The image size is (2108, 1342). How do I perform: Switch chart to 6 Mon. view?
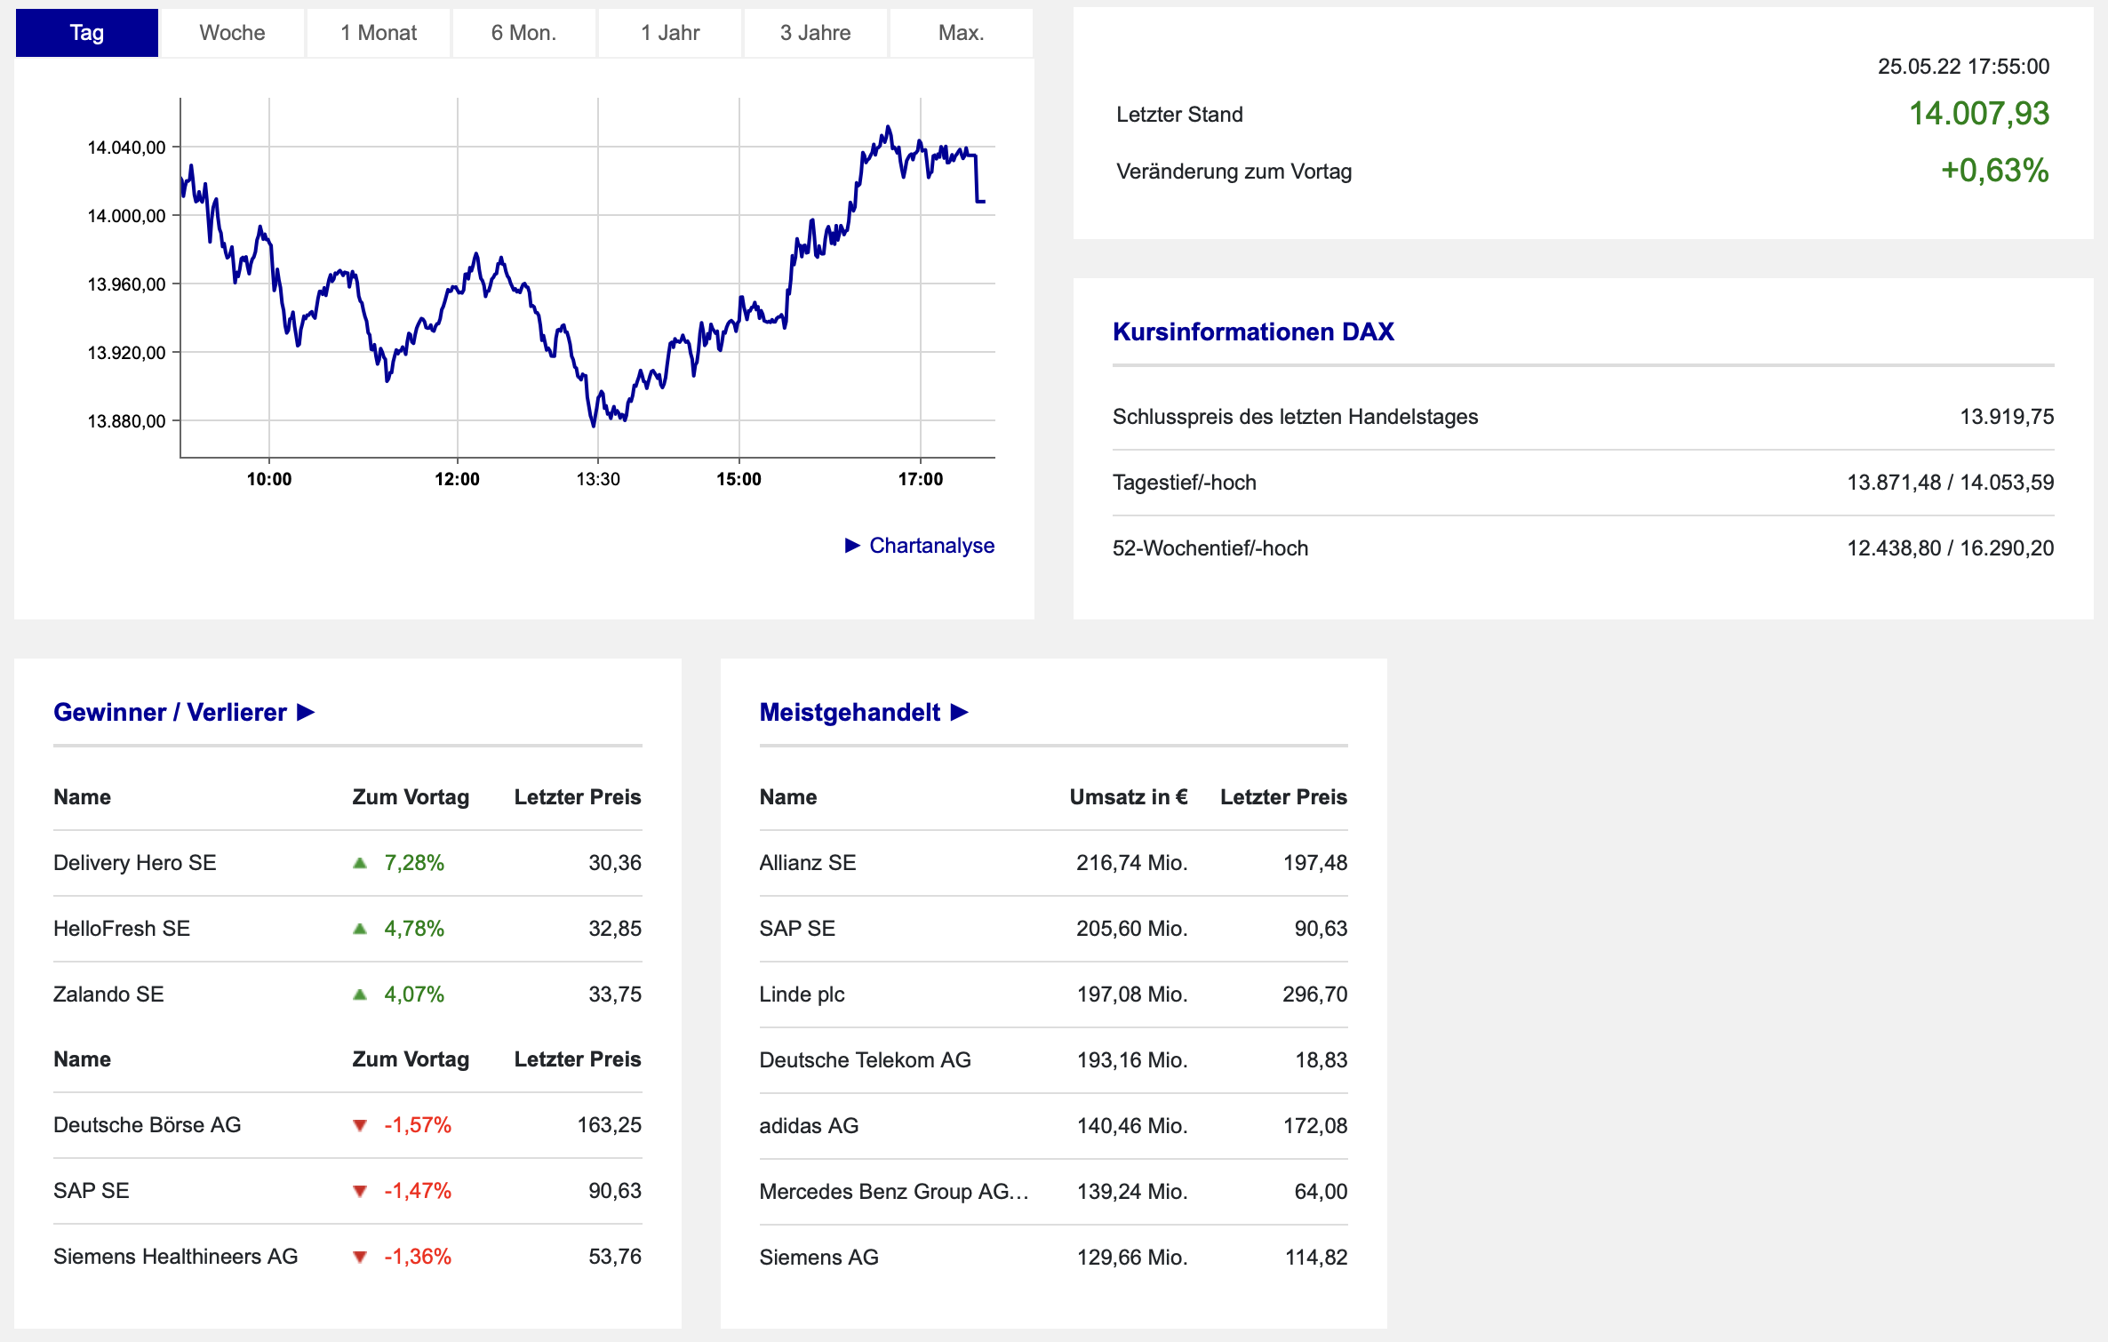(524, 33)
